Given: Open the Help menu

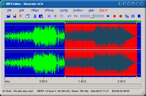Looking at the screenshot, I should pos(91,10).
